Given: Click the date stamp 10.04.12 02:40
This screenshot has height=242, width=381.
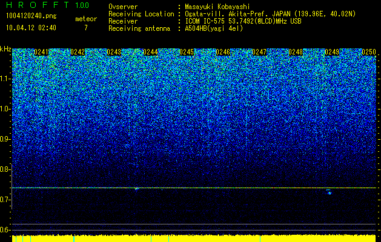Looking at the screenshot, I should point(31,28).
